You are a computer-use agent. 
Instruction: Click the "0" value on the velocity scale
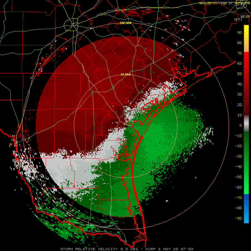[241, 126]
